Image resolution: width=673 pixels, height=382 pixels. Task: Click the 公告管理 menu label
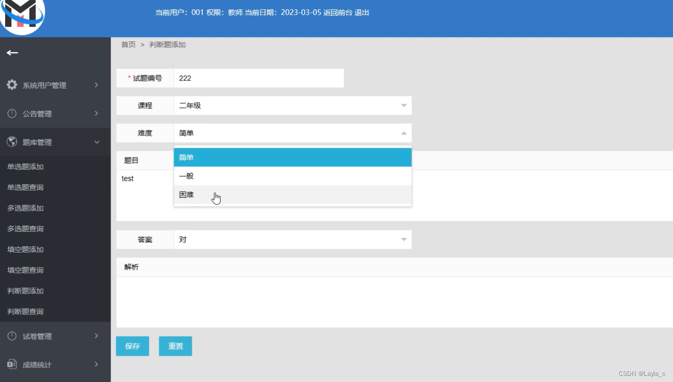[37, 114]
